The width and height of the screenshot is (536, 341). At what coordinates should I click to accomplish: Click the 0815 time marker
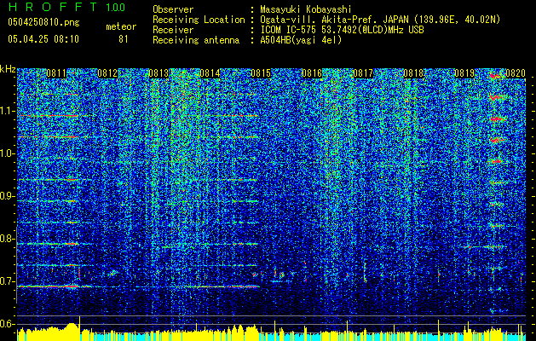[x=261, y=72]
